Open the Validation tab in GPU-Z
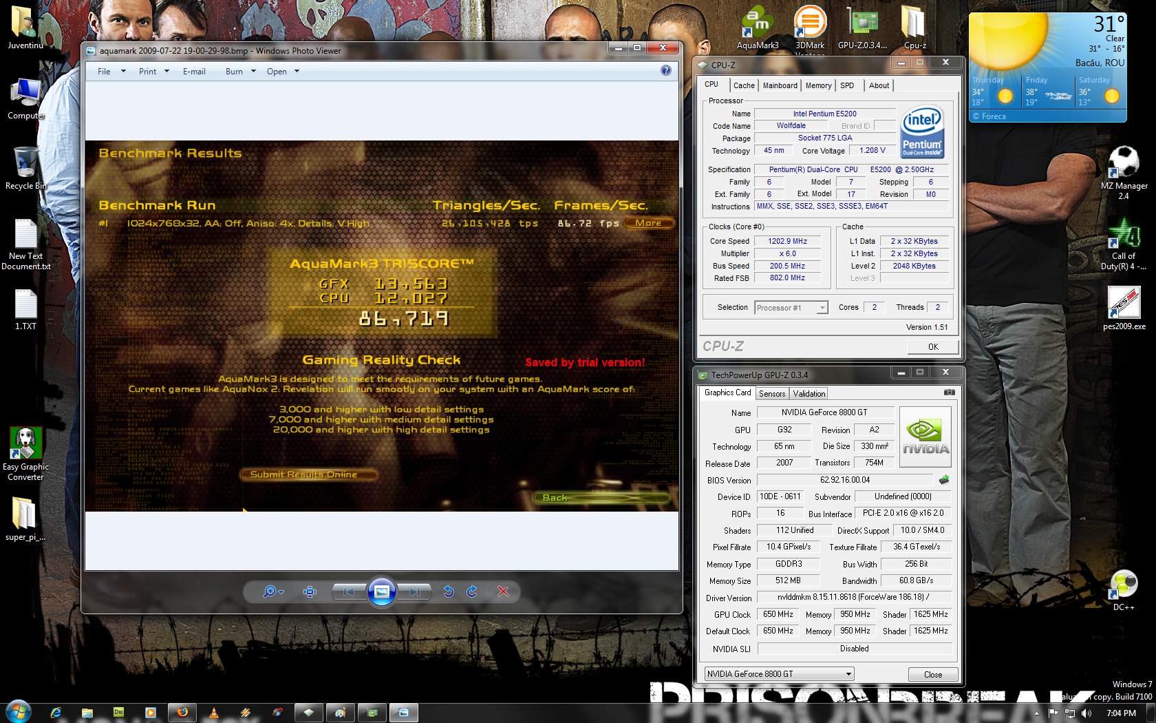Viewport: 1156px width, 723px height. pyautogui.click(x=809, y=393)
